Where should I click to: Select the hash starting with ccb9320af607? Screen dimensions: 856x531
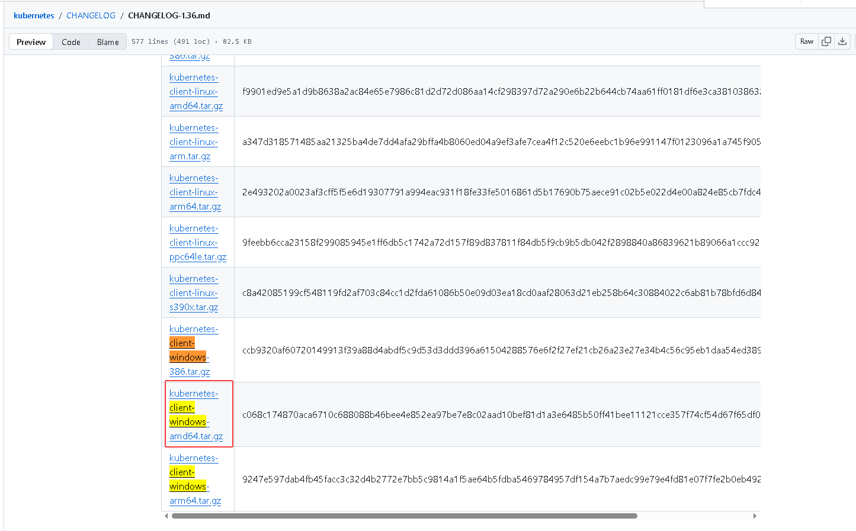coord(501,350)
